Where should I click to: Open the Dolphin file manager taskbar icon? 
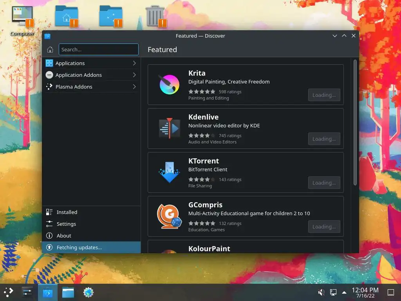point(68,292)
